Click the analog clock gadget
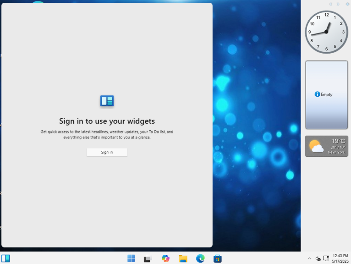Viewport: 351px width, 264px height. [x=326, y=32]
